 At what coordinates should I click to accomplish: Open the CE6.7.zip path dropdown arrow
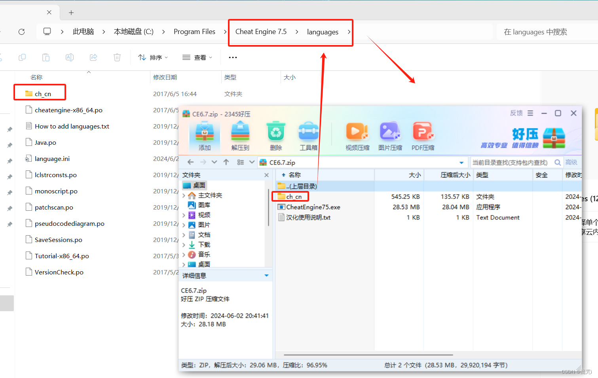(461, 163)
